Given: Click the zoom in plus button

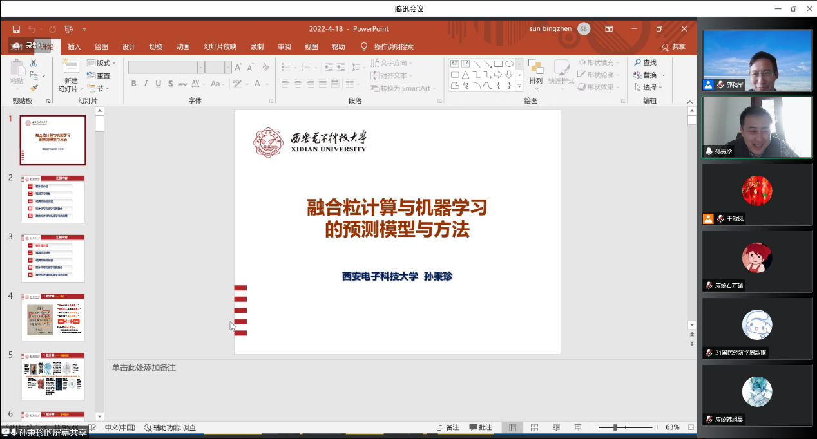Looking at the screenshot, I should 657,427.
